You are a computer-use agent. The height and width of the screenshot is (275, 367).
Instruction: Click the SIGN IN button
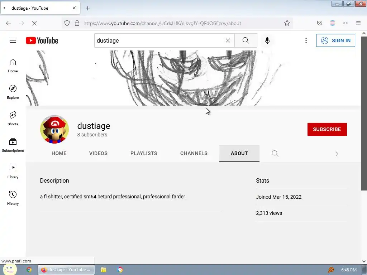coord(335,40)
